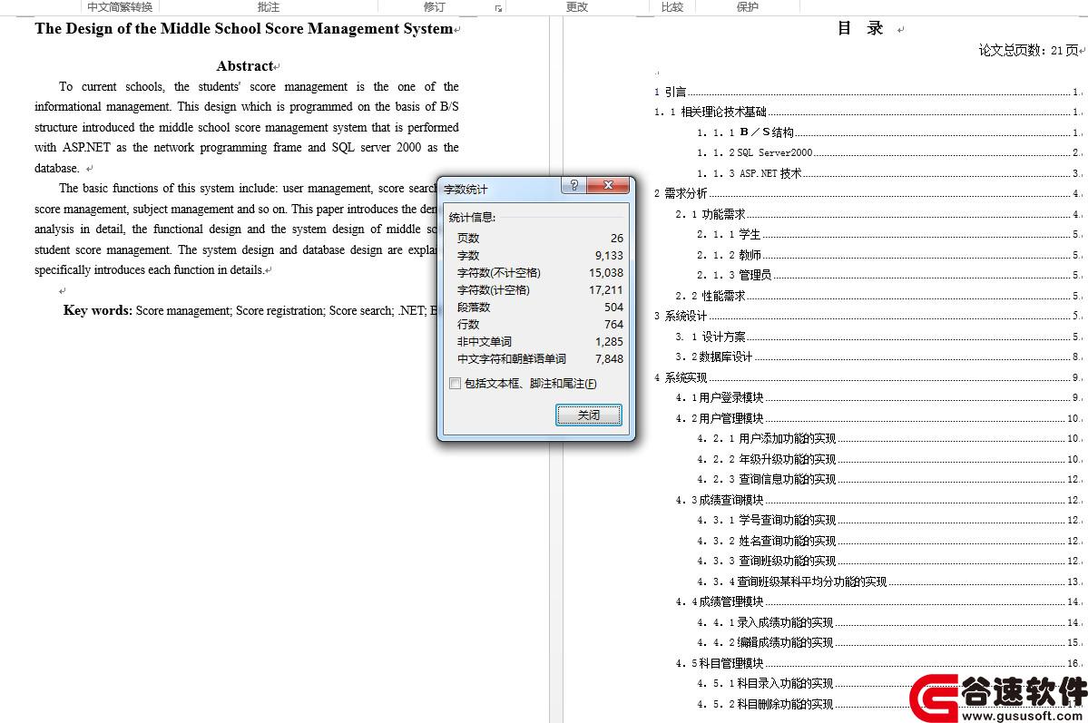Go to TOC entry 4.5.2 科目删除功能的实现
This screenshot has width=1088, height=723.
(x=889, y=704)
